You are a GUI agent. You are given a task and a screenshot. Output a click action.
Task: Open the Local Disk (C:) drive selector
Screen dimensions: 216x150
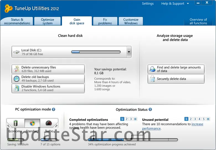tap(71, 52)
